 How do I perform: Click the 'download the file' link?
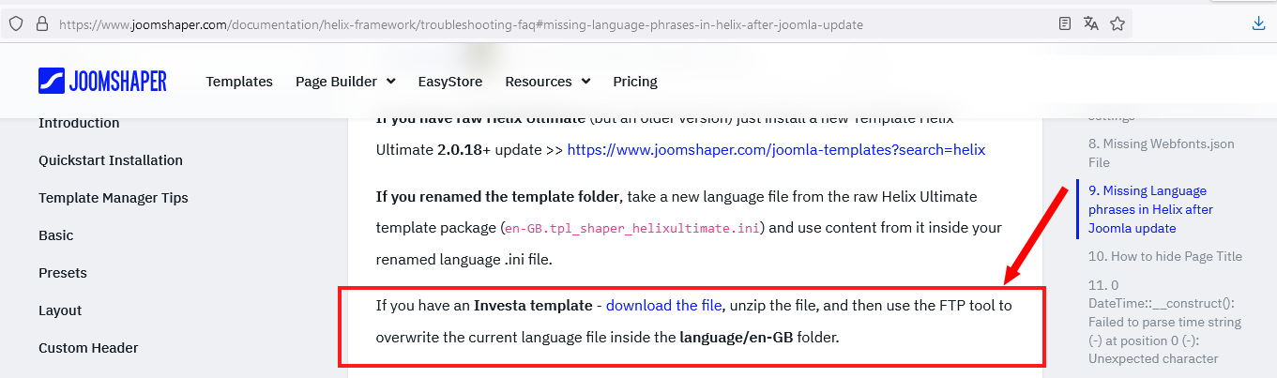tap(663, 305)
